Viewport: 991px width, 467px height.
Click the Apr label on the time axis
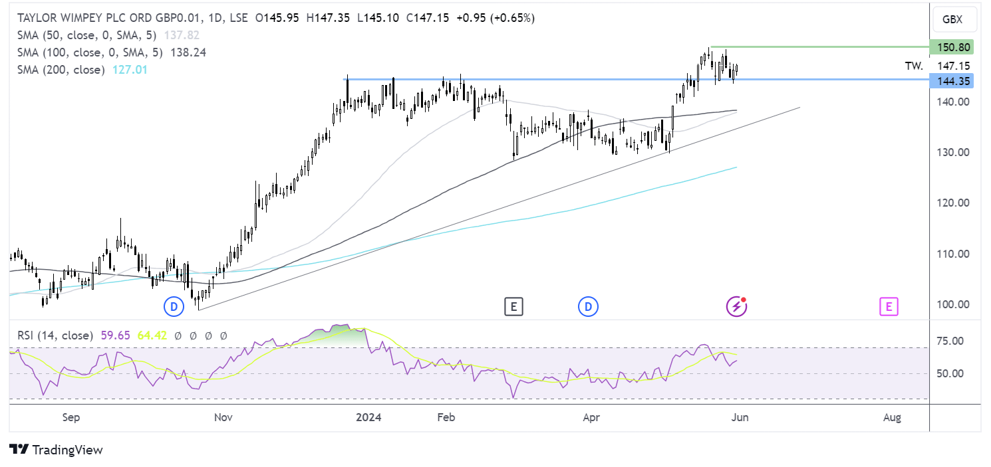(x=591, y=417)
